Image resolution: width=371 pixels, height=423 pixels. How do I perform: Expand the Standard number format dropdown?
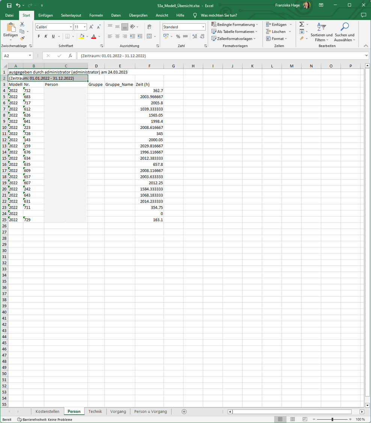pos(203,27)
